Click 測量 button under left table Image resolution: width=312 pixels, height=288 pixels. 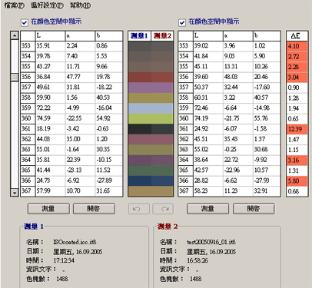click(48, 209)
